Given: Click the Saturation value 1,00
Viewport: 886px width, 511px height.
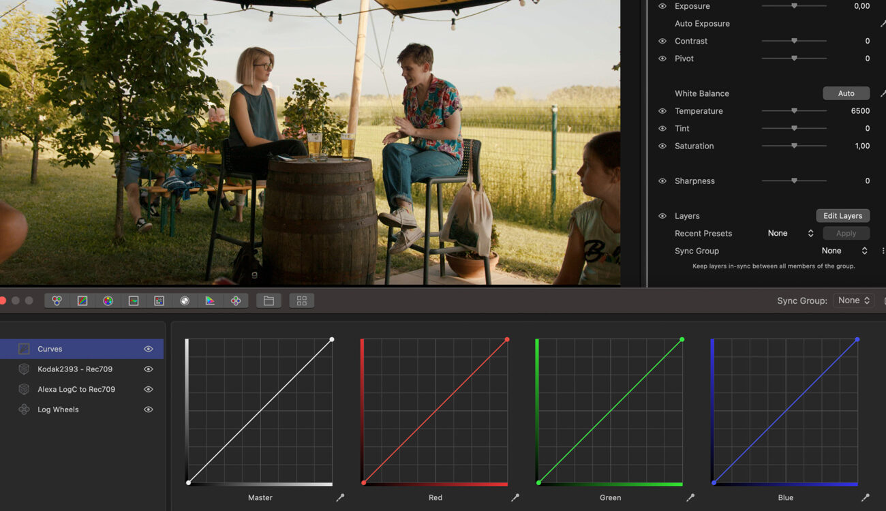Looking at the screenshot, I should pyautogui.click(x=861, y=146).
